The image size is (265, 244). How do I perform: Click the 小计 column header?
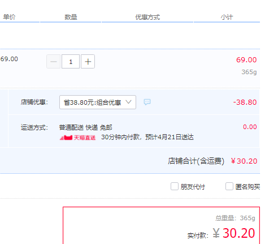227,17
